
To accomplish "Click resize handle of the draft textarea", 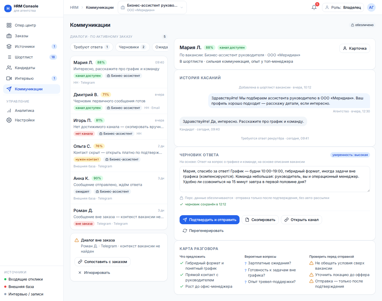I will 368,190.
